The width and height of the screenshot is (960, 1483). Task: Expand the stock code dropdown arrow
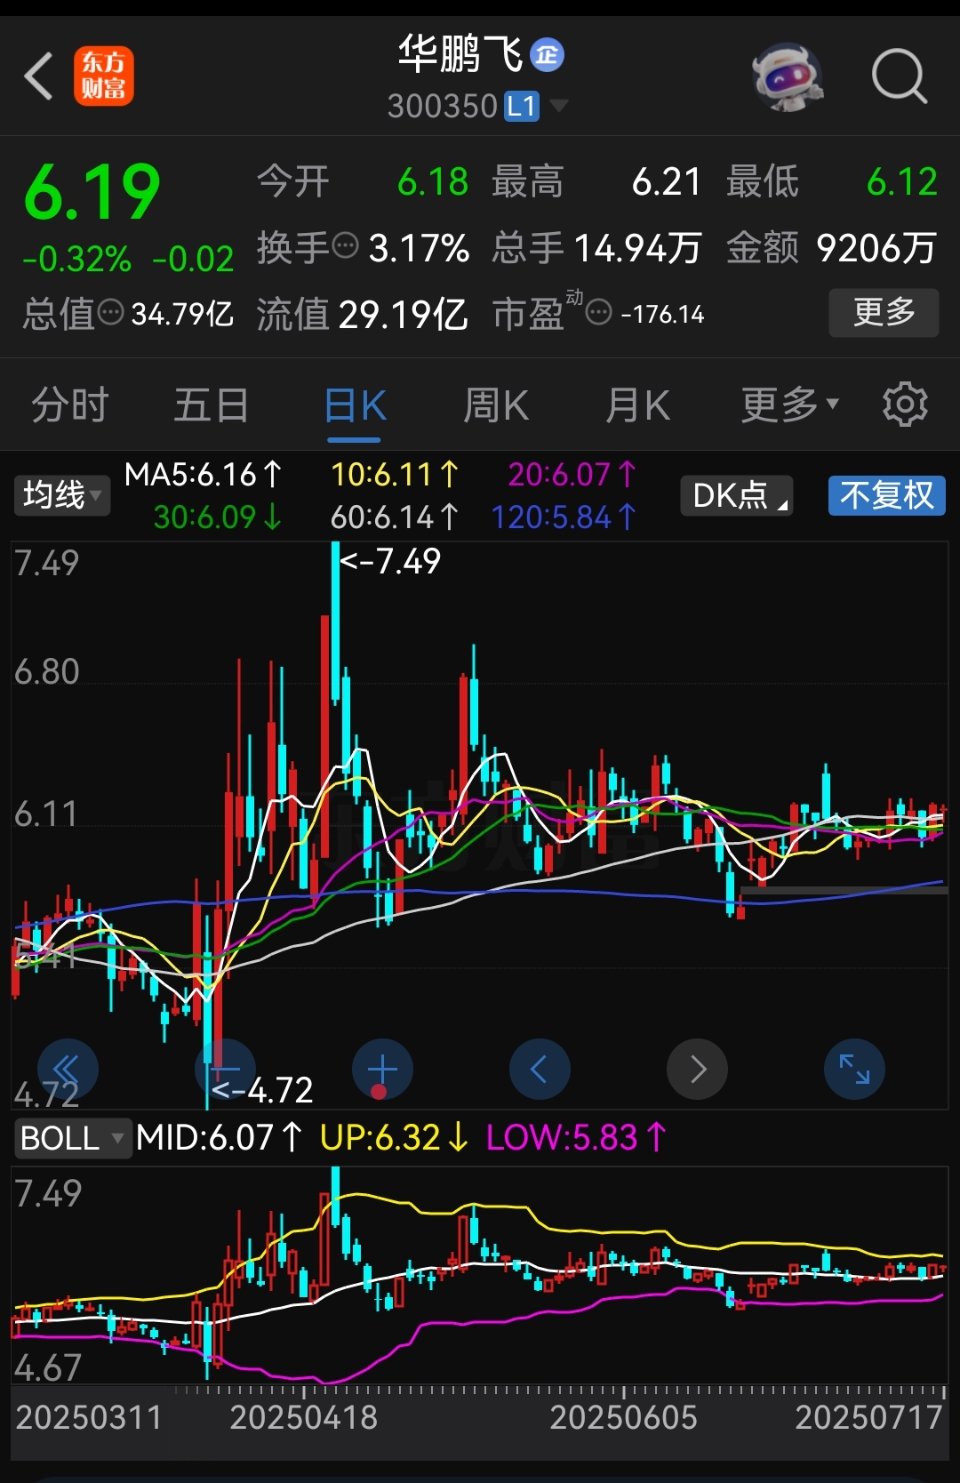tap(559, 106)
